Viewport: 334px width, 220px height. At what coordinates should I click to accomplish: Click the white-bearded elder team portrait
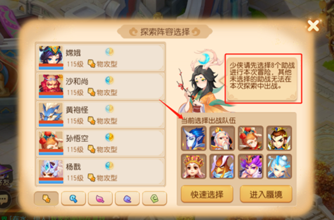pyautogui.click(x=222, y=138)
